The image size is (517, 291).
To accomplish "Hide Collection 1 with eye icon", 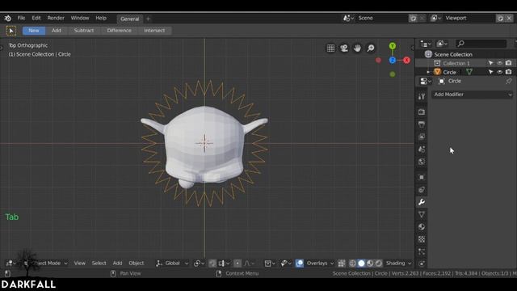I will click(500, 63).
